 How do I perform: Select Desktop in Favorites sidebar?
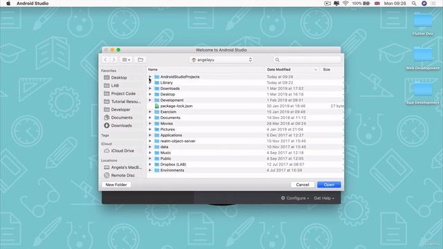point(118,77)
